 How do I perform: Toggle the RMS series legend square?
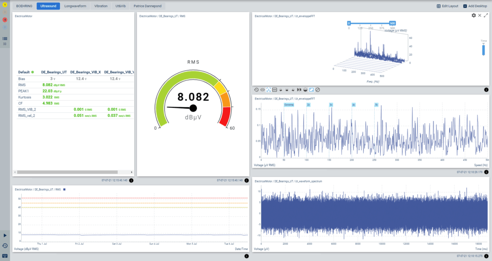[x=63, y=190]
